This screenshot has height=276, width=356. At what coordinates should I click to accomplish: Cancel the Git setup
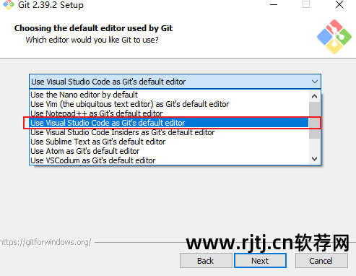[321, 261]
